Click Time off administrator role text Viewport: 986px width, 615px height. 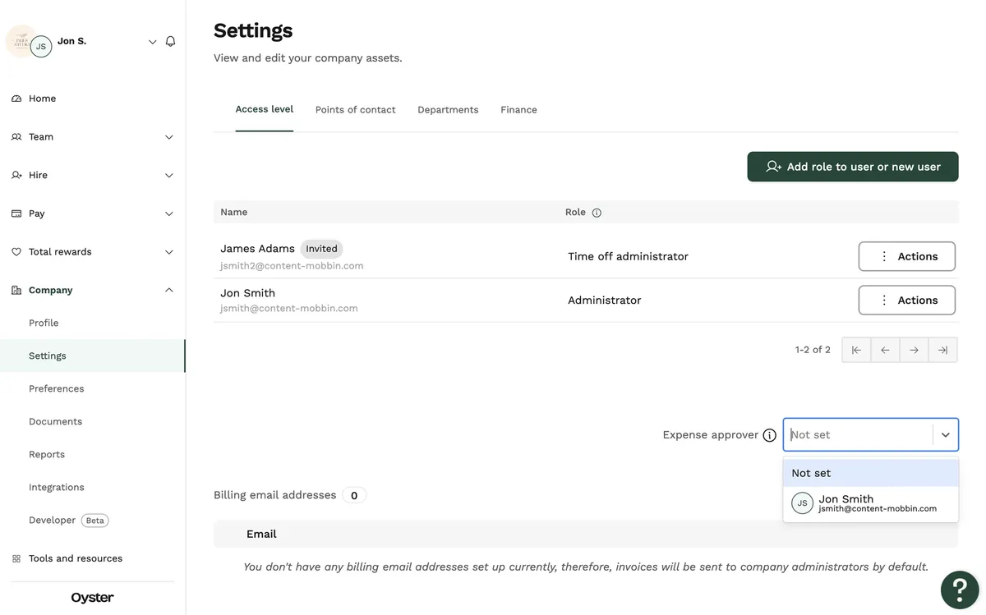click(x=628, y=256)
